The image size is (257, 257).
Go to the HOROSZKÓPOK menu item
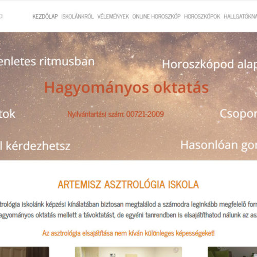[202, 16]
